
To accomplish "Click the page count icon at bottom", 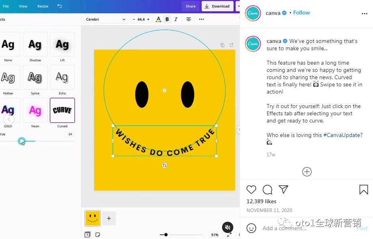I will click(x=87, y=235).
